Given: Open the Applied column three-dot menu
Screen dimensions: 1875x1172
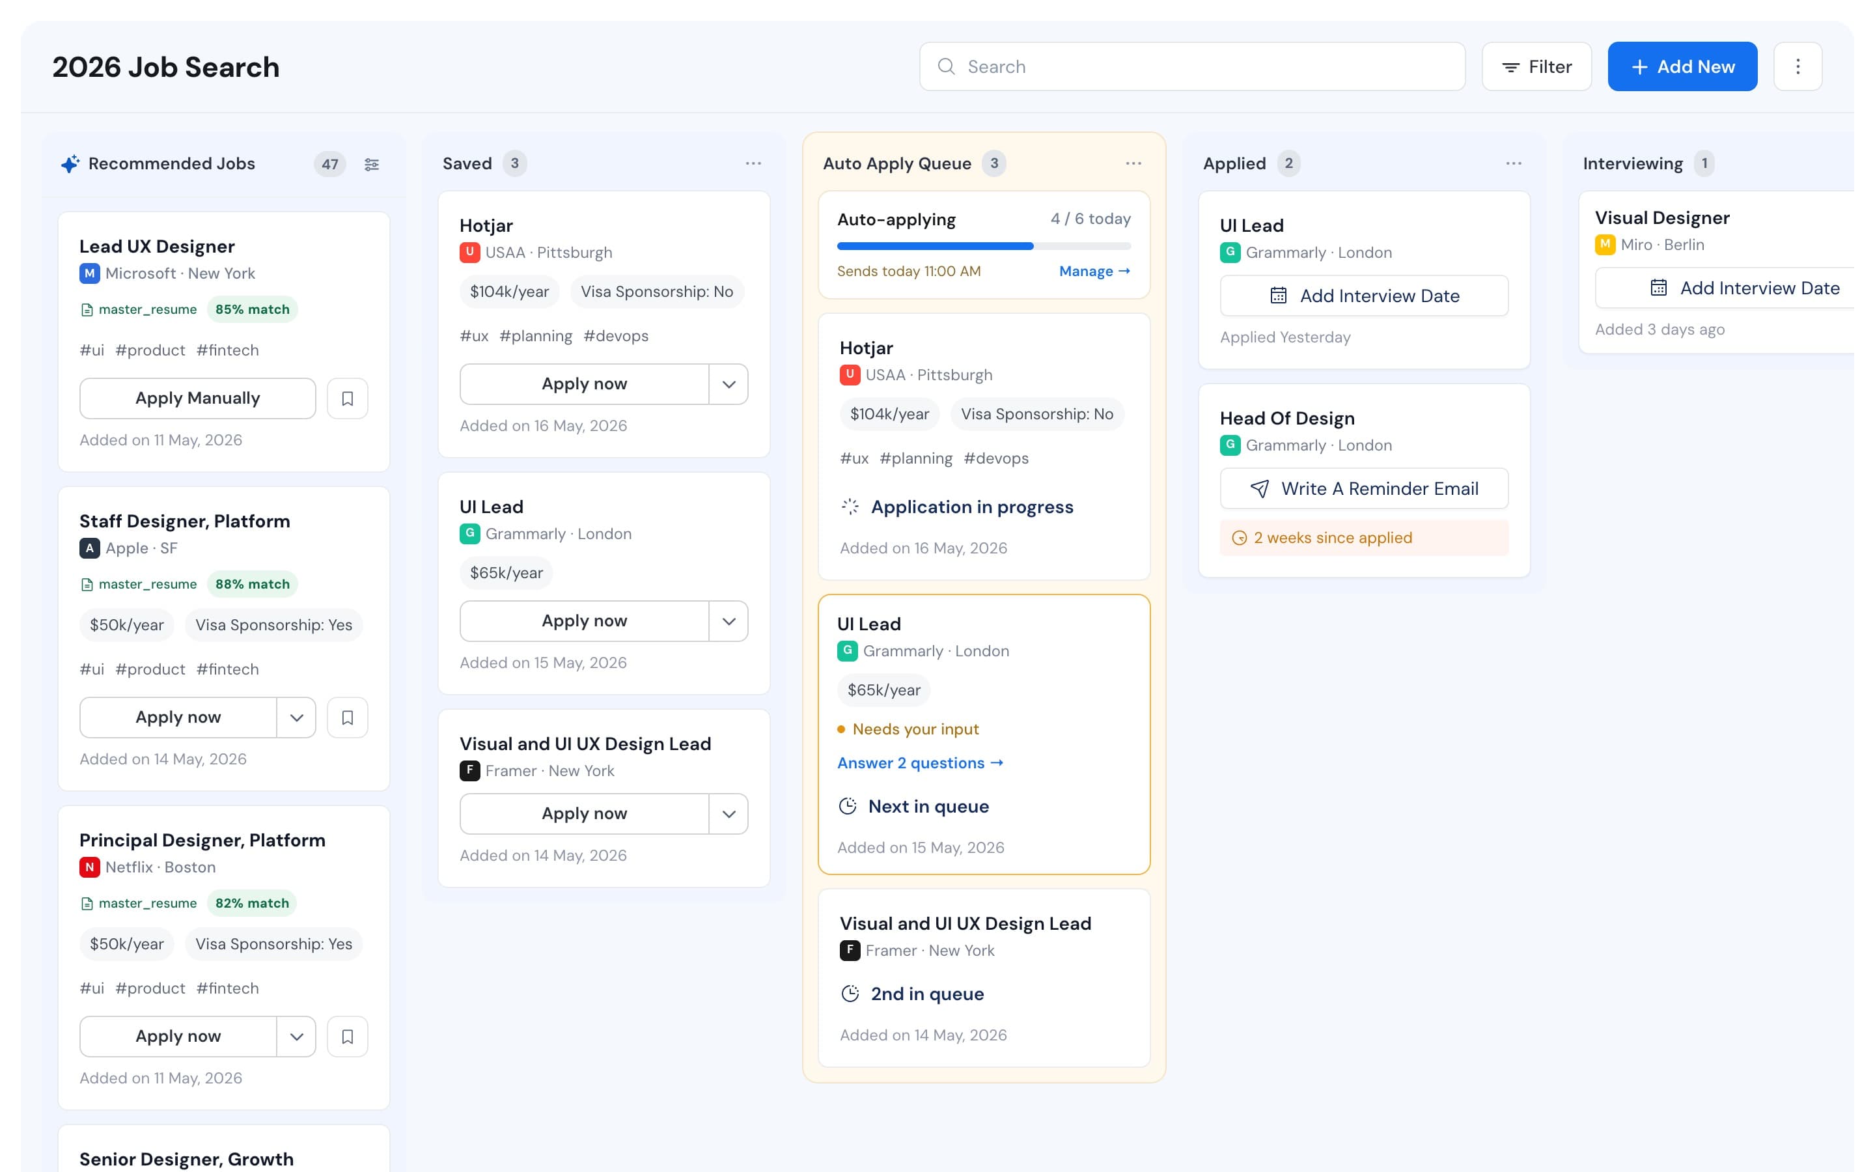Looking at the screenshot, I should click(x=1514, y=163).
